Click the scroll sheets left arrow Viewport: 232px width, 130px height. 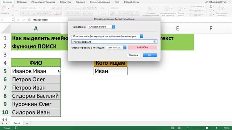2,123
